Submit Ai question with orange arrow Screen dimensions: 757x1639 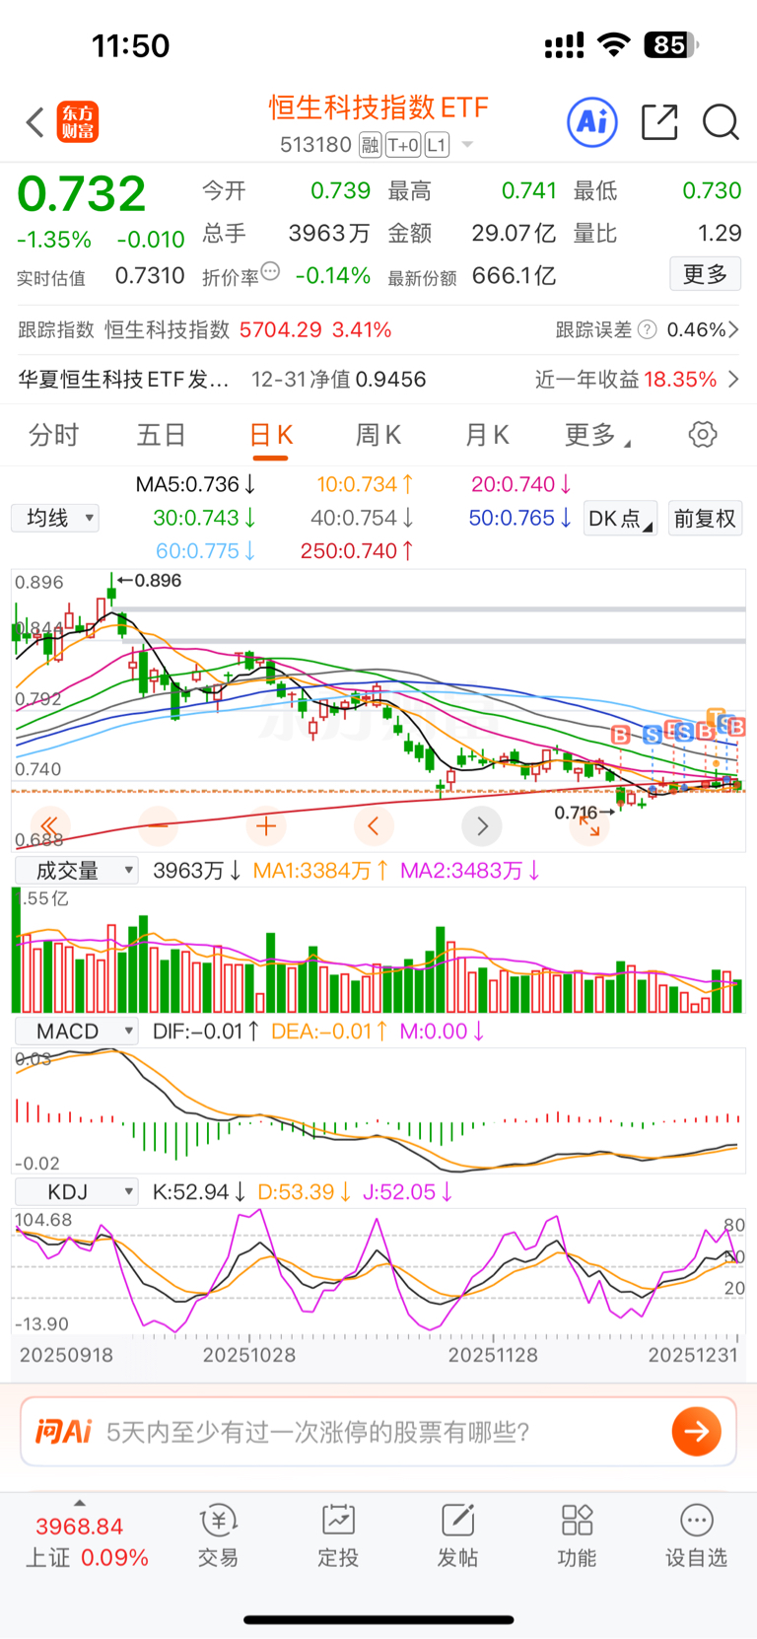(x=697, y=1432)
